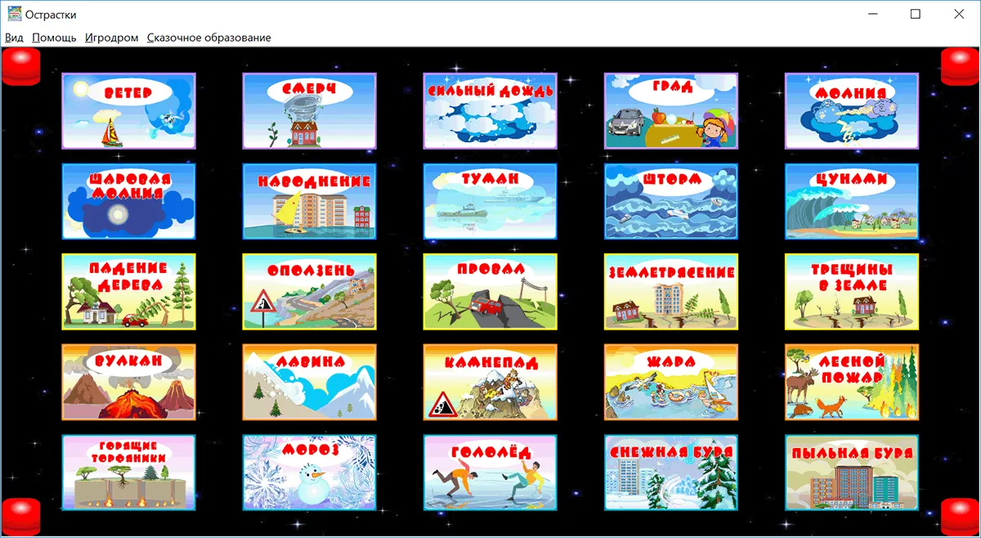Open the Ветер wind card
The height and width of the screenshot is (538, 981).
[x=128, y=111]
